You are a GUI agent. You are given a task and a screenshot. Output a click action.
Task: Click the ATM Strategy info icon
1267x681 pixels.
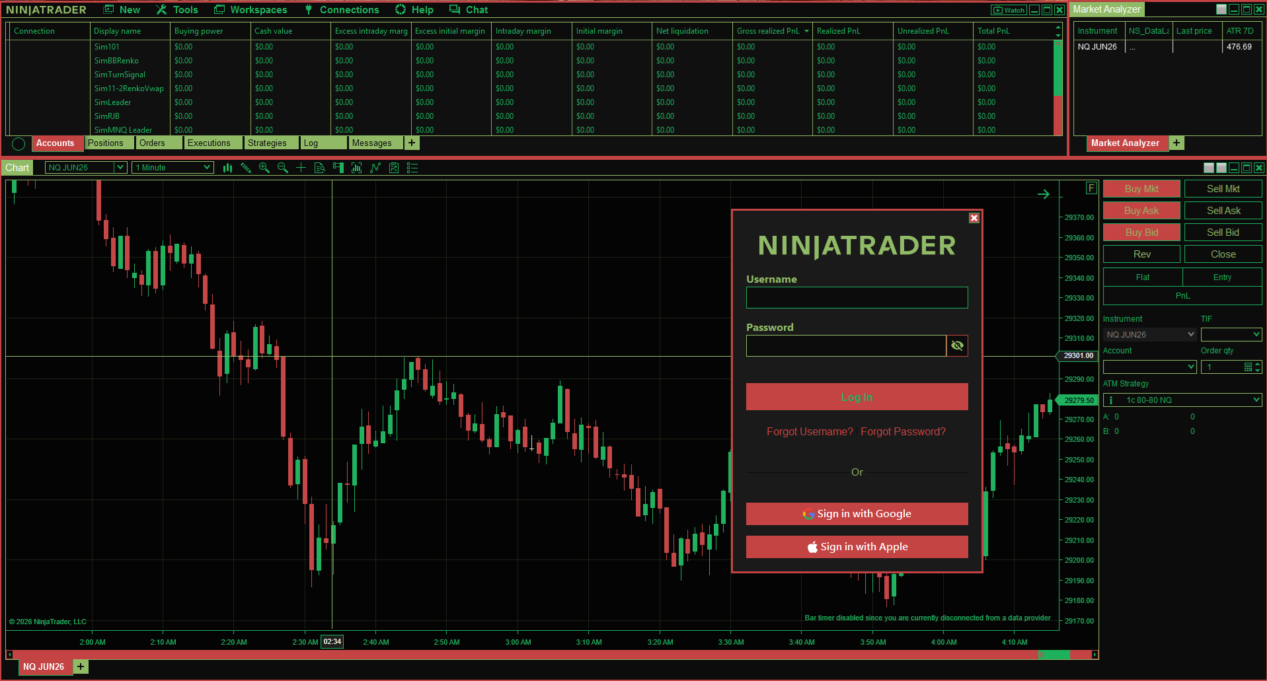[x=1111, y=400]
